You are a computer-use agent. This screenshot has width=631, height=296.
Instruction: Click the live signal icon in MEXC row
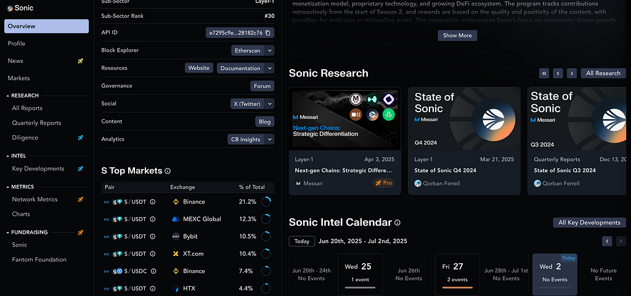(107, 219)
